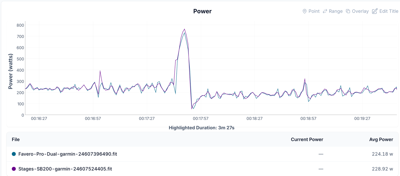Click the 224.18 w average power value
This screenshot has width=400, height=176.
382,154
